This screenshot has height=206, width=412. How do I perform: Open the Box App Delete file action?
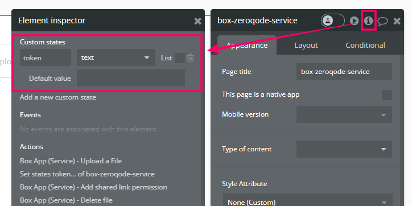[x=66, y=200]
